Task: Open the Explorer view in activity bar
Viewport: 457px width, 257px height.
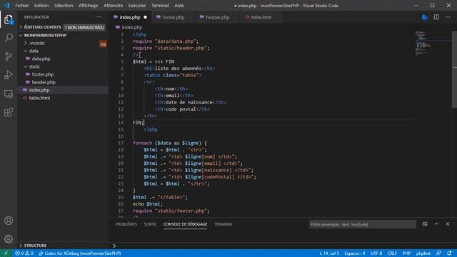Action: coord(9,19)
